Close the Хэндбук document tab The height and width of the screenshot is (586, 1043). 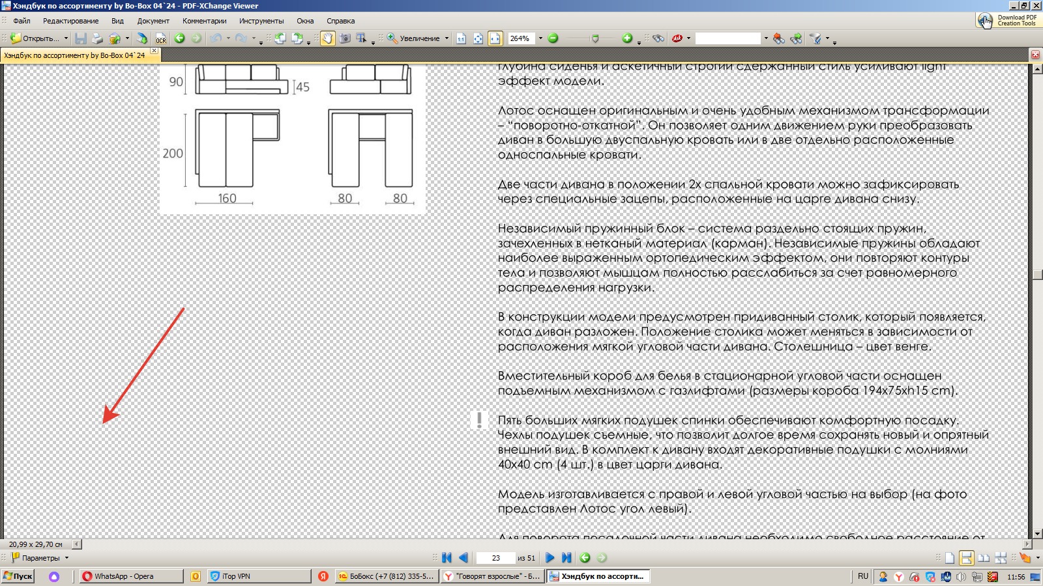click(154, 51)
